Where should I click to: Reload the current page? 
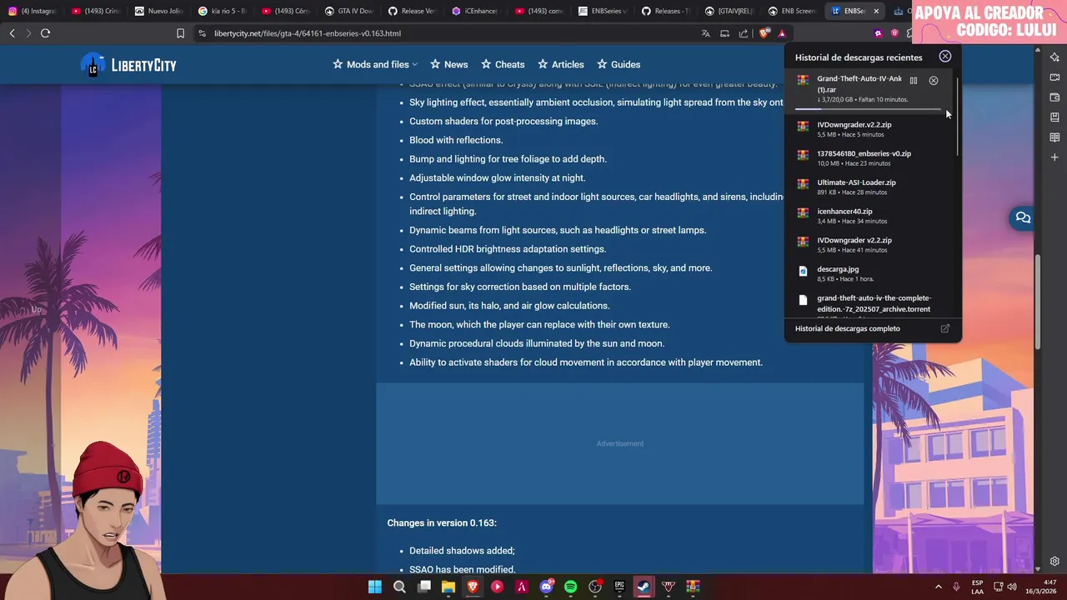click(x=45, y=33)
